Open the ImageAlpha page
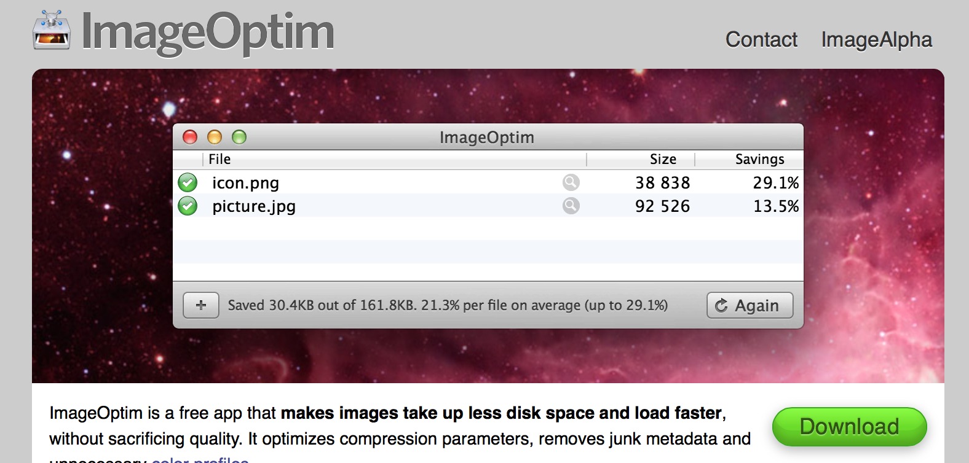 click(x=877, y=40)
